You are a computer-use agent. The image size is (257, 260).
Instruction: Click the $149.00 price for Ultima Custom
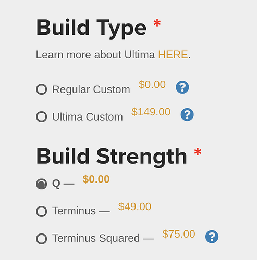tap(151, 112)
